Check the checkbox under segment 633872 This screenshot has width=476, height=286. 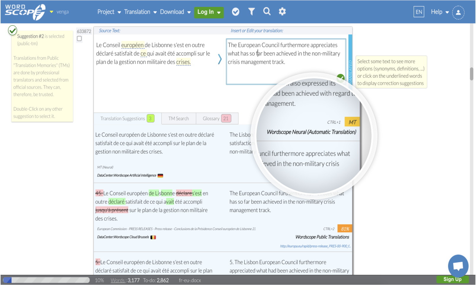tap(79, 39)
